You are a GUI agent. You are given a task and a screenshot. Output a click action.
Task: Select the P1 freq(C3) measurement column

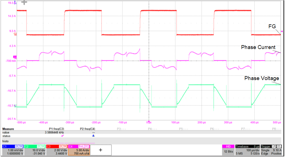click(55, 129)
